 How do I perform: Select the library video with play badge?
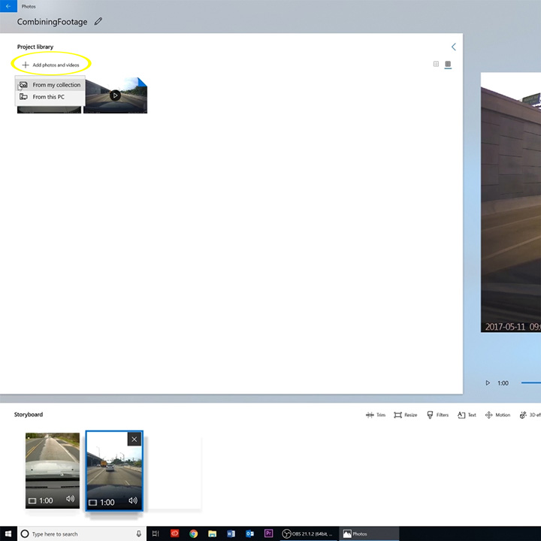(115, 95)
